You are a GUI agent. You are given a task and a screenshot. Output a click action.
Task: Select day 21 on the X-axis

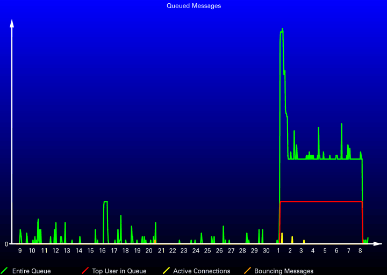(x=161, y=251)
